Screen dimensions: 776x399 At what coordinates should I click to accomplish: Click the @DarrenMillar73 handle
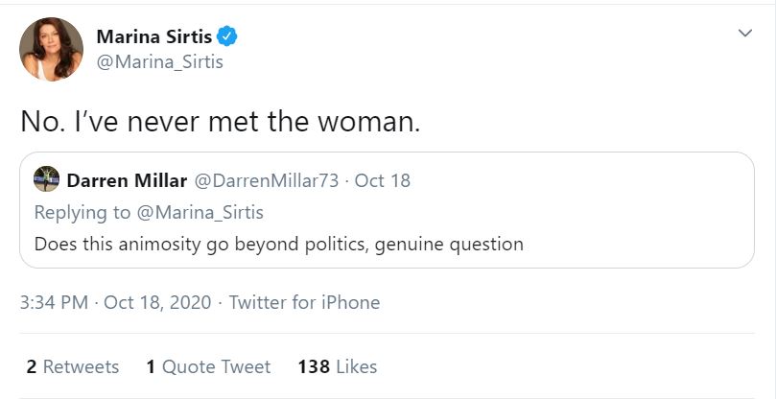tap(267, 180)
